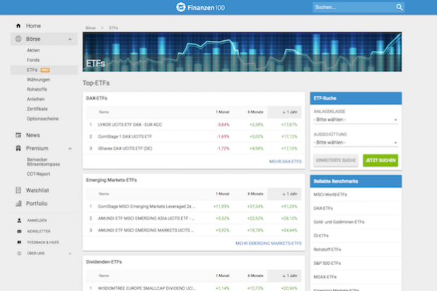The width and height of the screenshot is (437, 291).
Task: Open AMUNDI ETF MSCI EMERGING ASIA row
Action: coord(194,218)
